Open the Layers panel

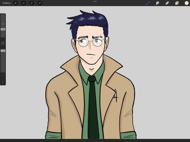[177, 3]
